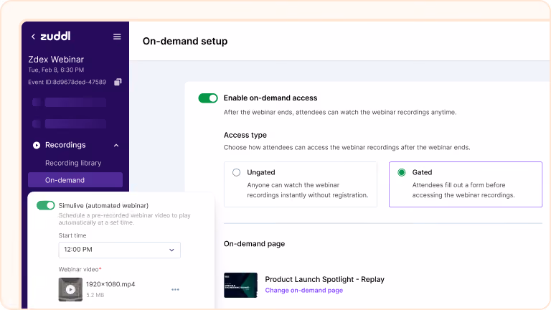Click the Event ID:8d9678ded-47589 text

[67, 82]
